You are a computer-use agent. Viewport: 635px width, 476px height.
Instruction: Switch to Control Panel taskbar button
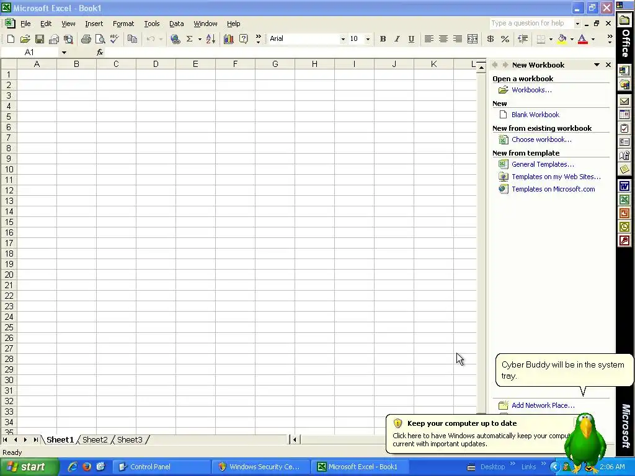161,467
